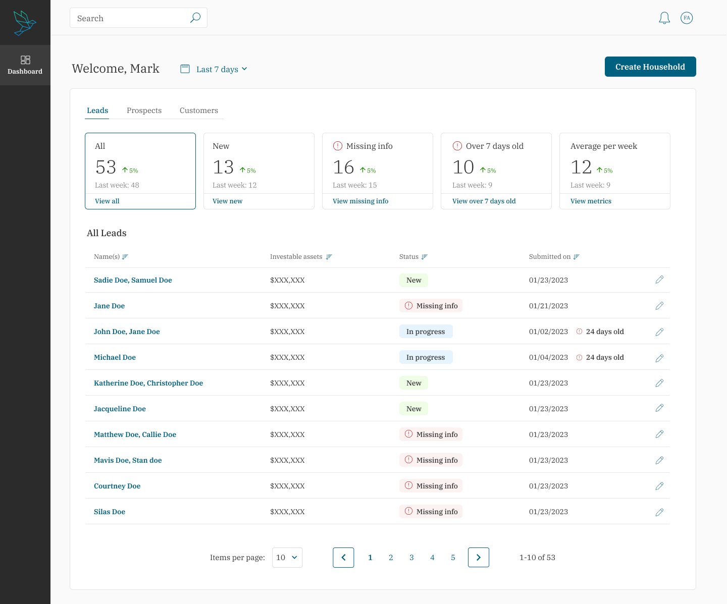The width and height of the screenshot is (727, 604).
Task: Open the FA user avatar menu
Action: (x=687, y=18)
